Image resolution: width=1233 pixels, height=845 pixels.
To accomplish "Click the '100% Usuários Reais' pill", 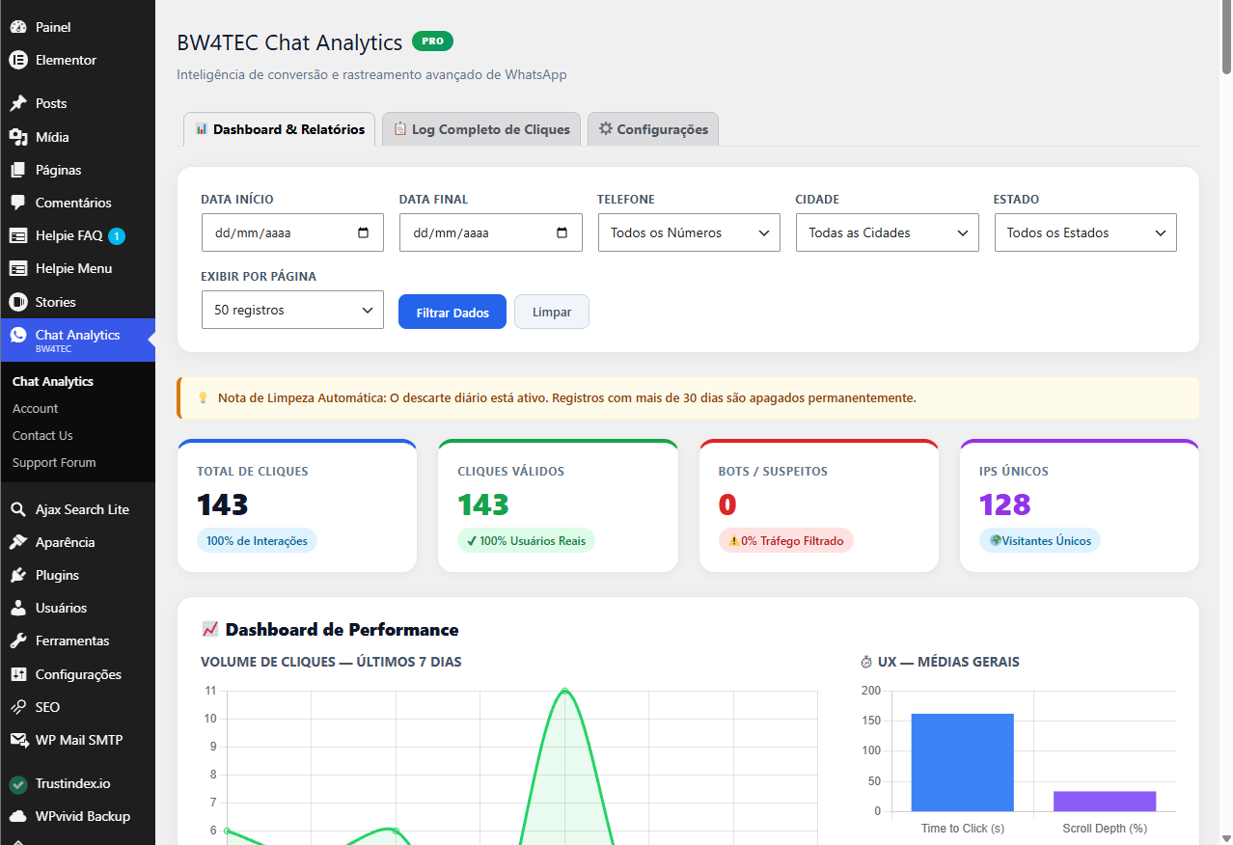I will [x=526, y=540].
